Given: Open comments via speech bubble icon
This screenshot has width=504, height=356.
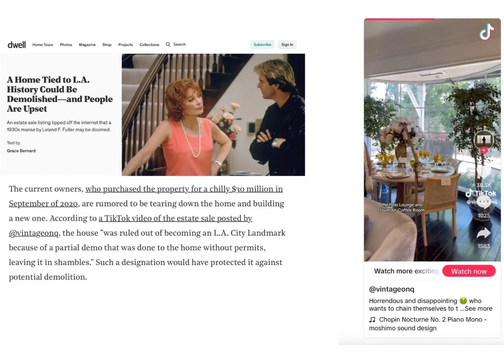Looking at the screenshot, I should 484,202.
